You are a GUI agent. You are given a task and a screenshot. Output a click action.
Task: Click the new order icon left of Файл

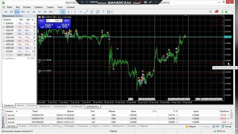coord(4,7)
